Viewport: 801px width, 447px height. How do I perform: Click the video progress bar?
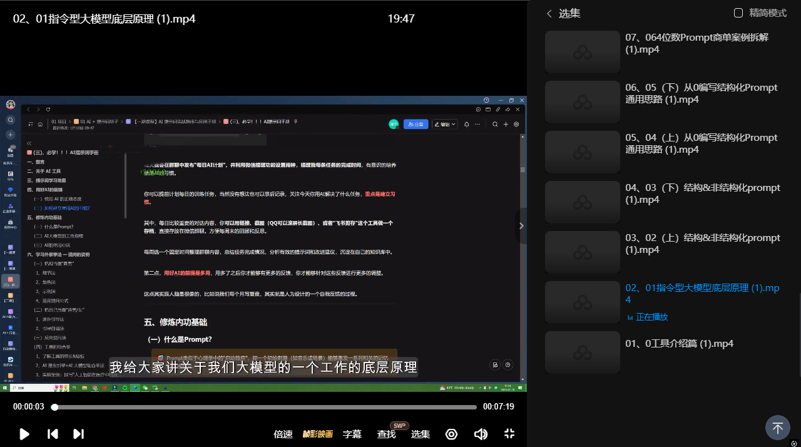266,407
